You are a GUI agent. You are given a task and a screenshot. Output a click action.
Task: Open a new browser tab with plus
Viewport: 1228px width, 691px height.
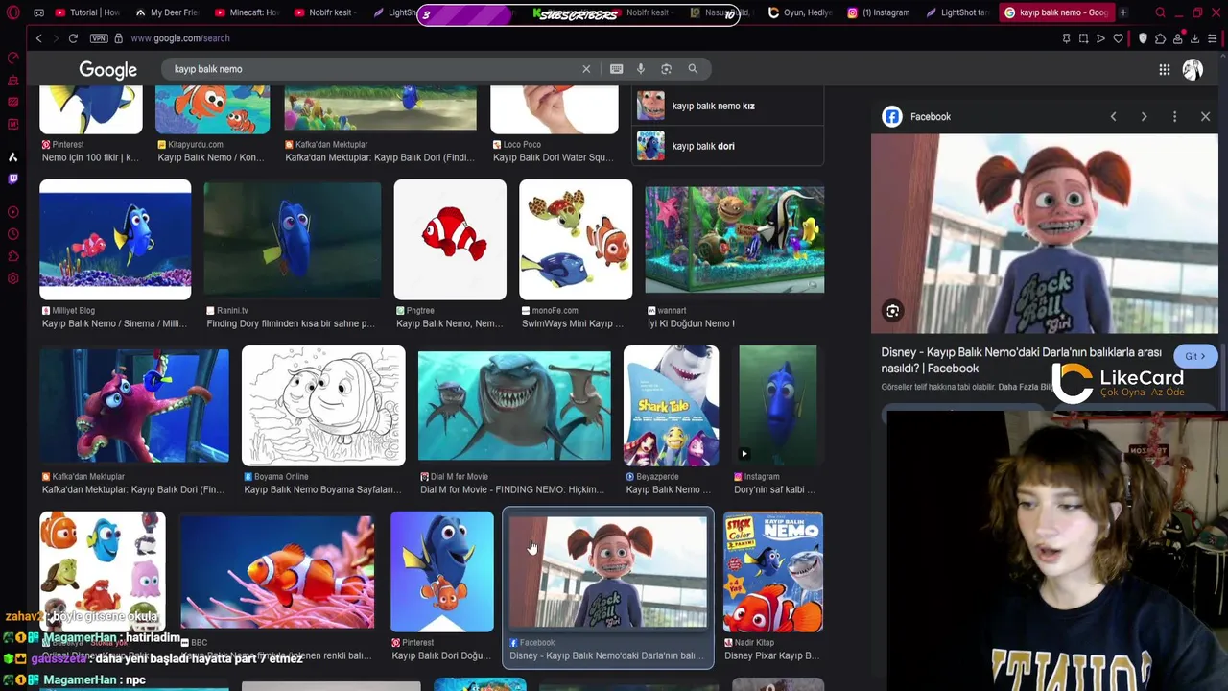click(1122, 12)
